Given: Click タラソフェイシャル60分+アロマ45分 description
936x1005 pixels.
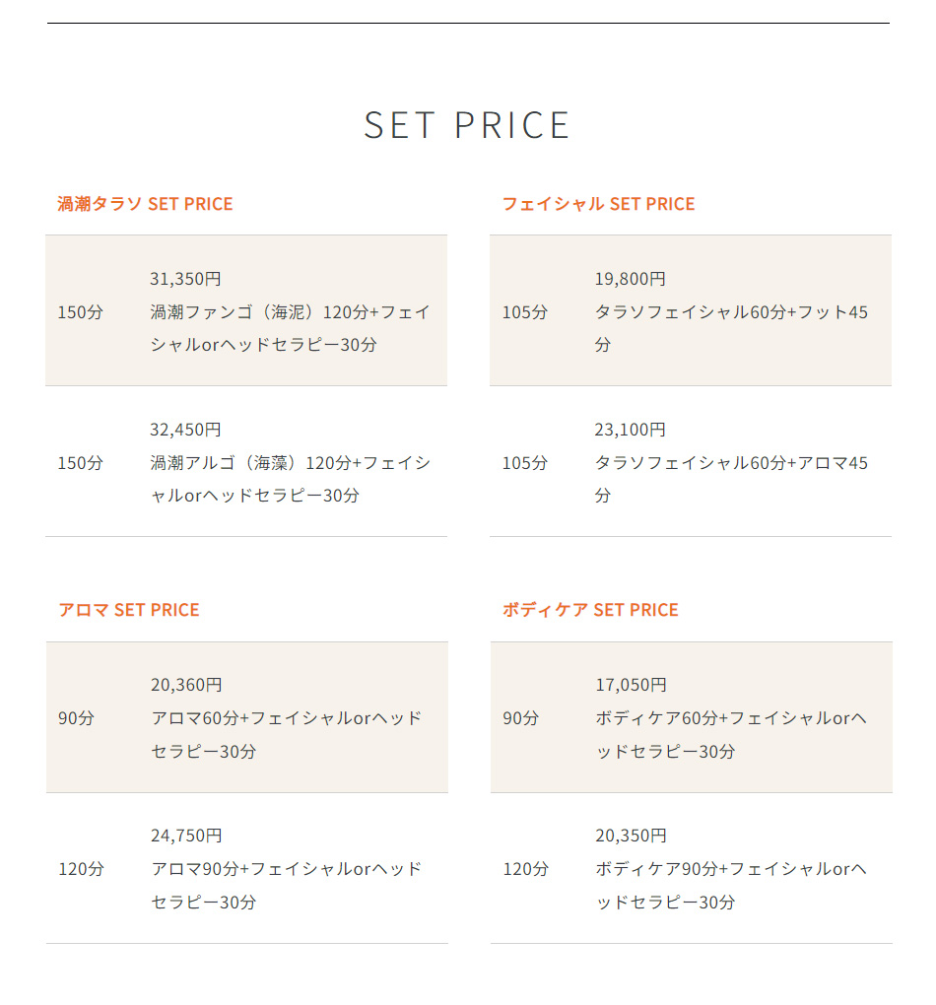Looking at the screenshot, I should pos(731,479).
